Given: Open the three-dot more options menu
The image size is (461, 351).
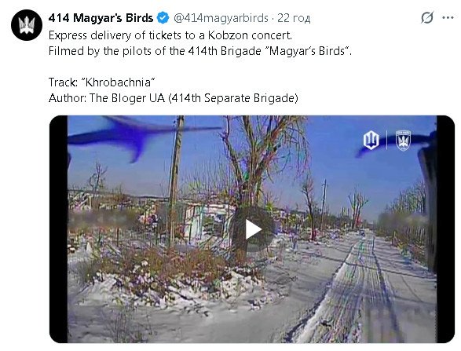Looking at the screenshot, I should [448, 18].
